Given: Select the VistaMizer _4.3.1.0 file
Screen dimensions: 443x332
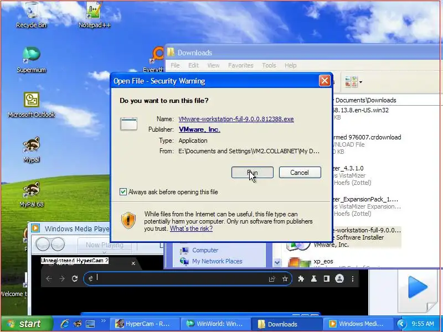Looking at the screenshot, I should point(353,175).
